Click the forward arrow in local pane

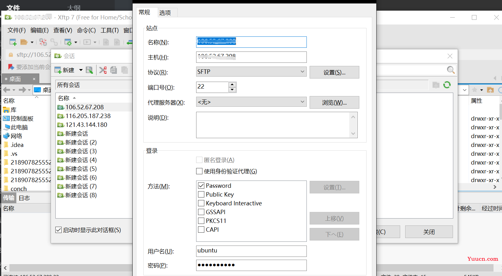(x=22, y=90)
